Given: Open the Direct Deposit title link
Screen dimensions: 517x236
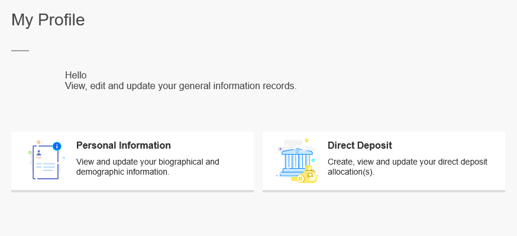Looking at the screenshot, I should point(360,146).
